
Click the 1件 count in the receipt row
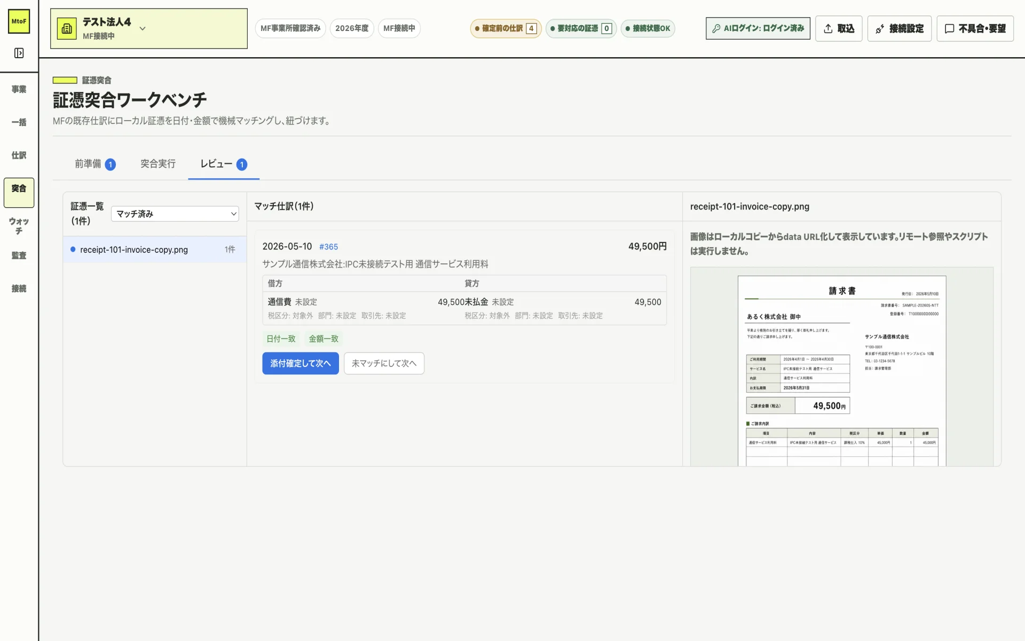[230, 249]
